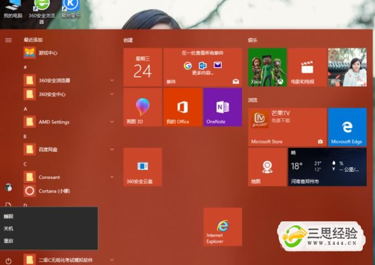Click the A letter index header
The height and width of the screenshot is (265, 375).
(25, 109)
